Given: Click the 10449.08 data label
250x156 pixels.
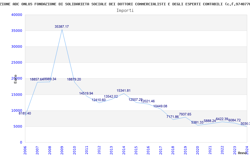Looking at the screenshot, I should [x=160, y=106].
